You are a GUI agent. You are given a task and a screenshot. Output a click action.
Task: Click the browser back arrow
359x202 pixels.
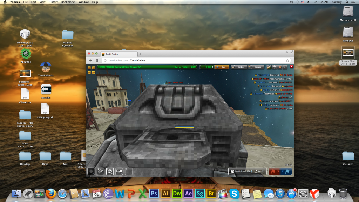point(90,60)
